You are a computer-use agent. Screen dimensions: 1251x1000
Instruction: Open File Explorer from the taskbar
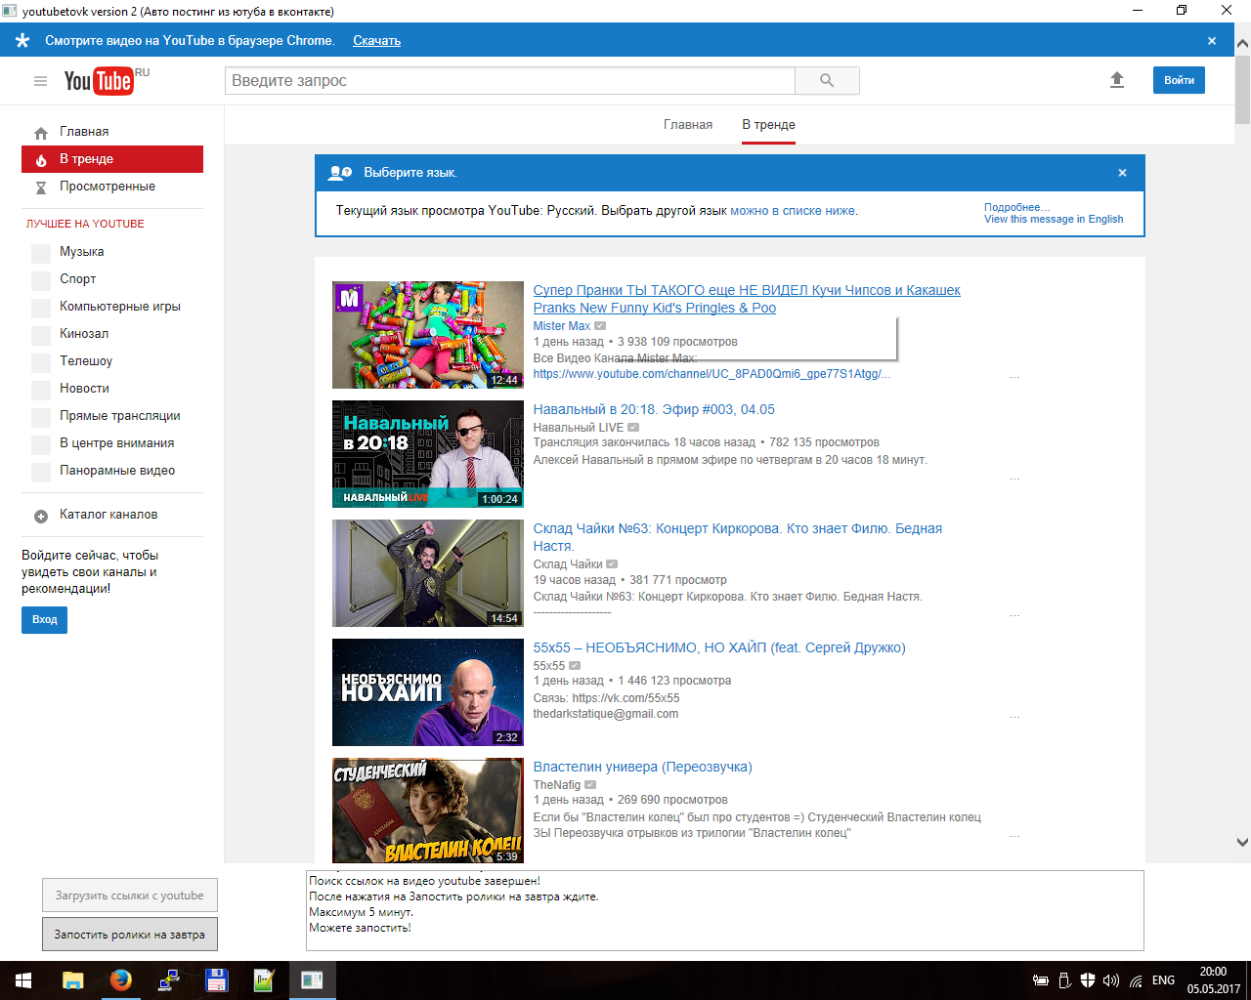[72, 980]
